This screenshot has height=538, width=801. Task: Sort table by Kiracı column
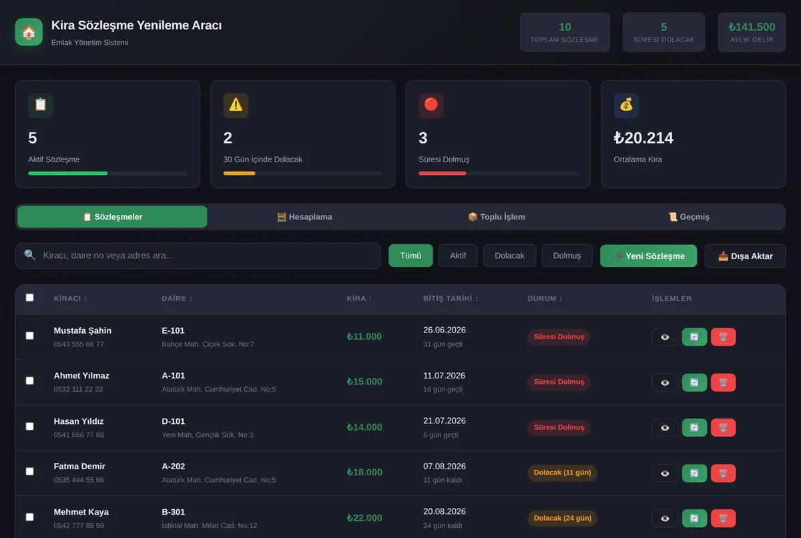[70, 298]
